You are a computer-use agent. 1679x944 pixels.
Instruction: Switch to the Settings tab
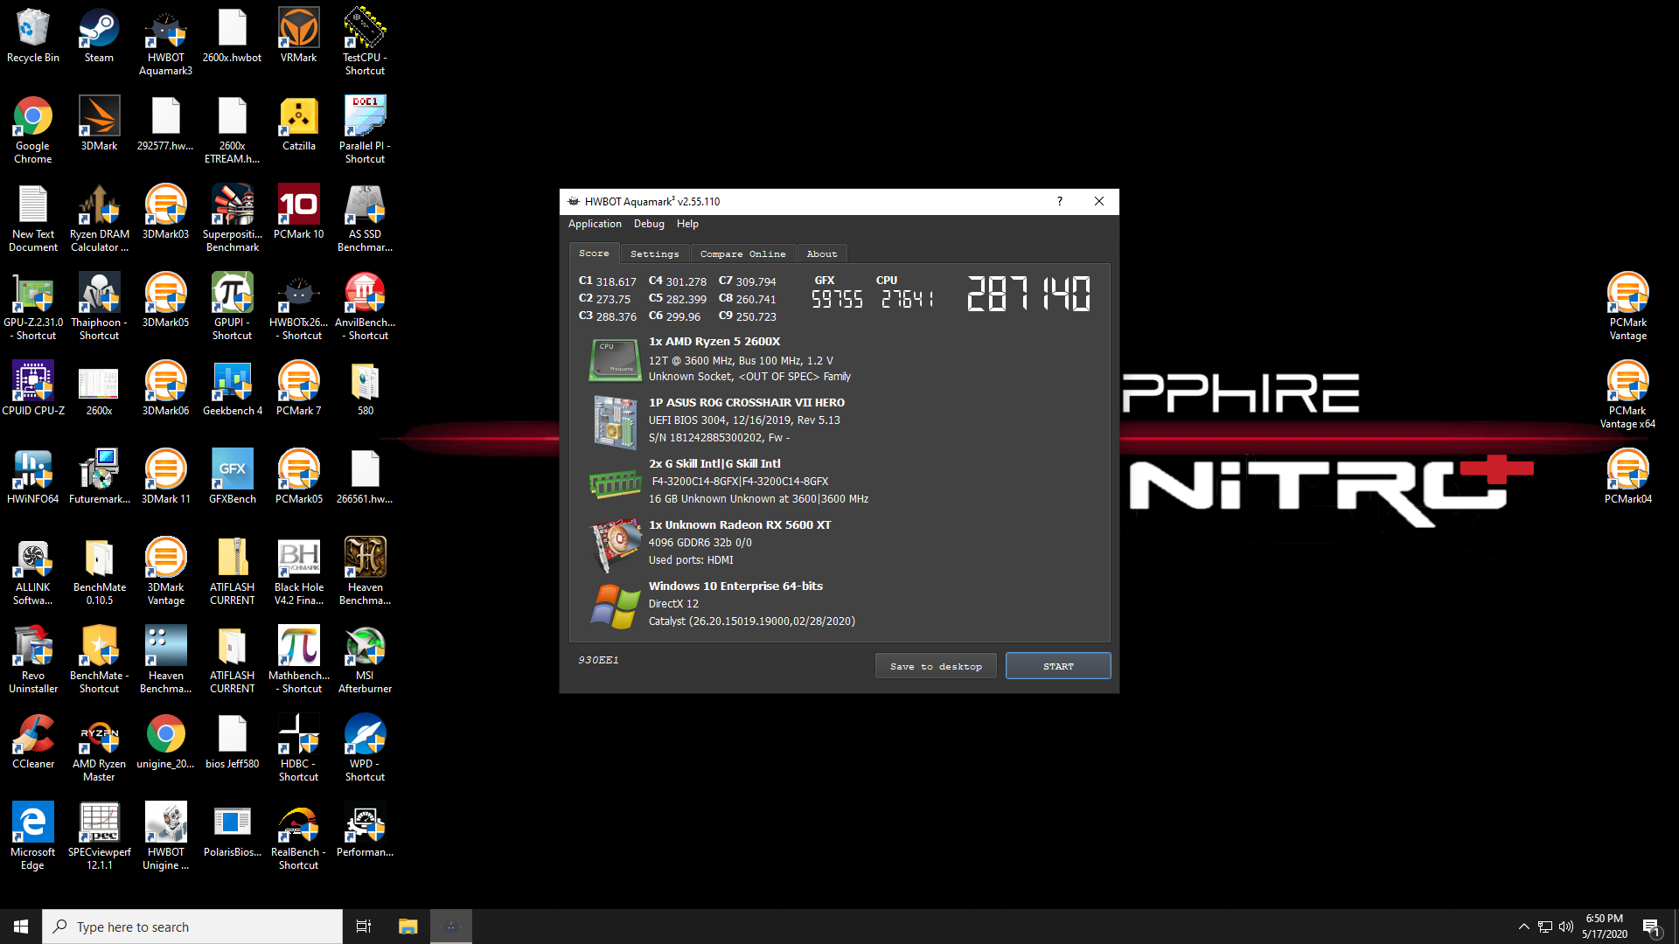click(655, 253)
